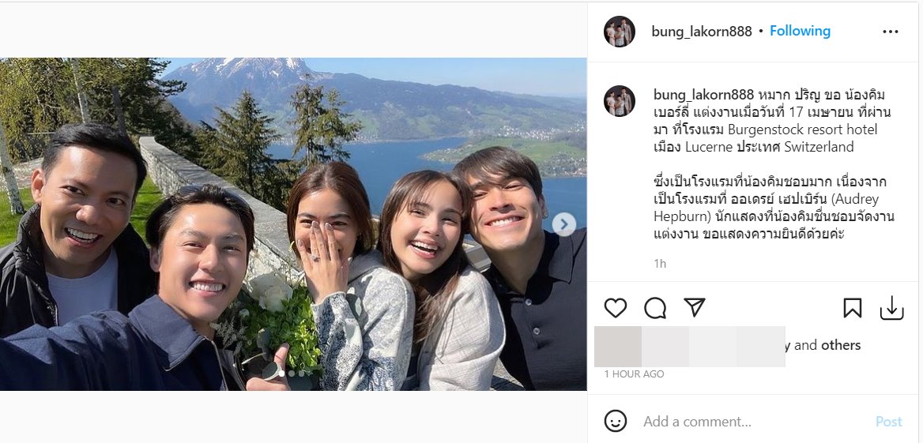Viewport: 923px width, 443px height.
Task: Click the profile avatar in the post header
Action: coord(620,32)
